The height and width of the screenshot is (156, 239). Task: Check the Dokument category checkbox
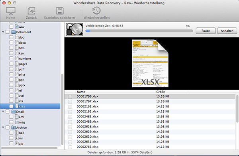[8, 32]
